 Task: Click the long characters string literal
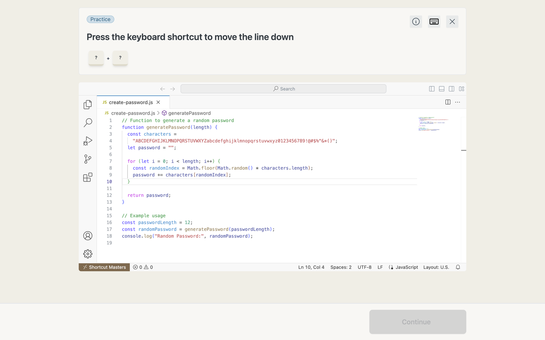point(235,141)
